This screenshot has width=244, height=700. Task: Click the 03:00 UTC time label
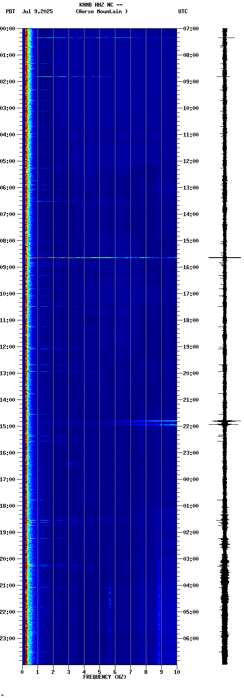pos(191,559)
